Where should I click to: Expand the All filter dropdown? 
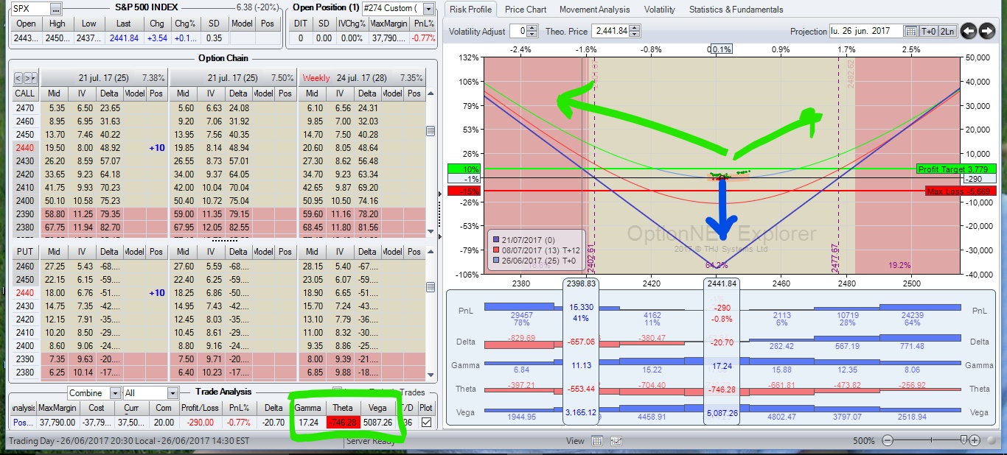click(x=150, y=393)
